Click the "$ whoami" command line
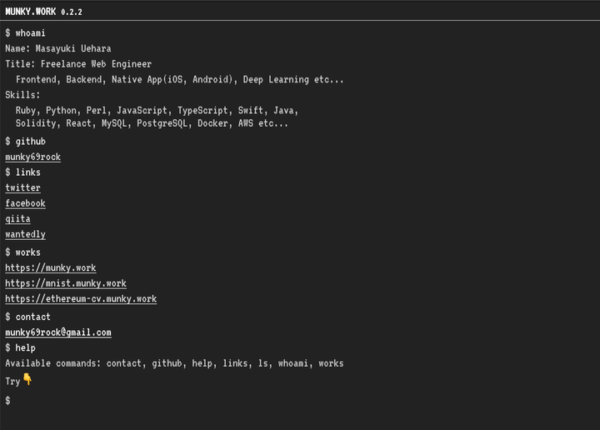Image resolution: width=600 pixels, height=430 pixels. point(25,32)
